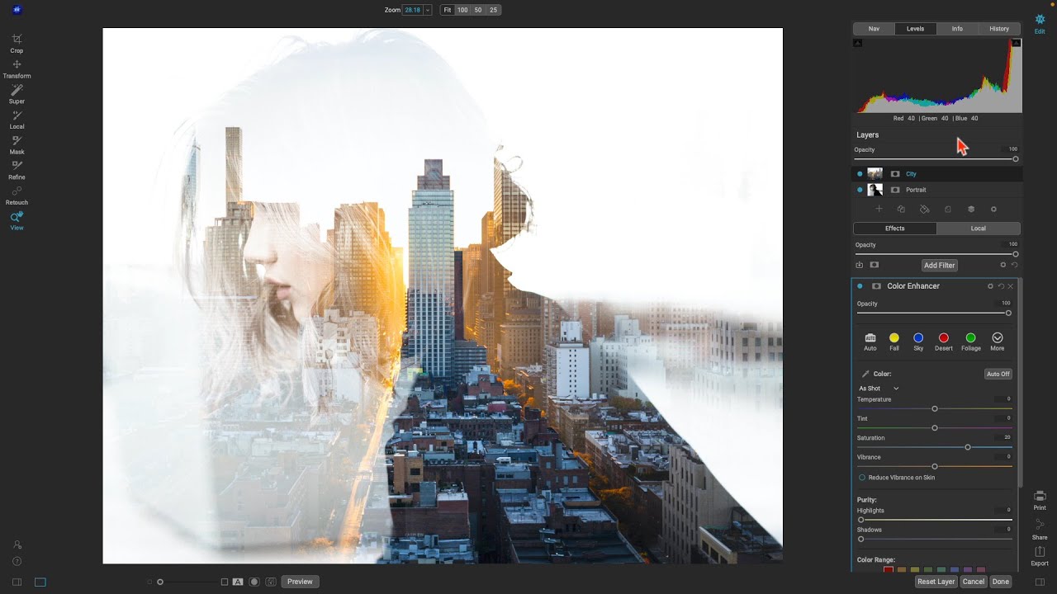Screen dimensions: 1057x594
Task: Switch to the History tab
Action: (x=999, y=29)
